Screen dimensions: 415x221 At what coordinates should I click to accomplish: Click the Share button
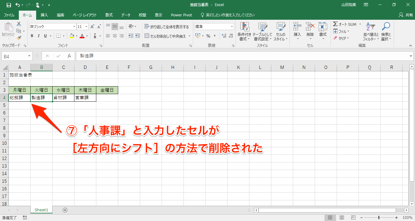pyautogui.click(x=406, y=15)
